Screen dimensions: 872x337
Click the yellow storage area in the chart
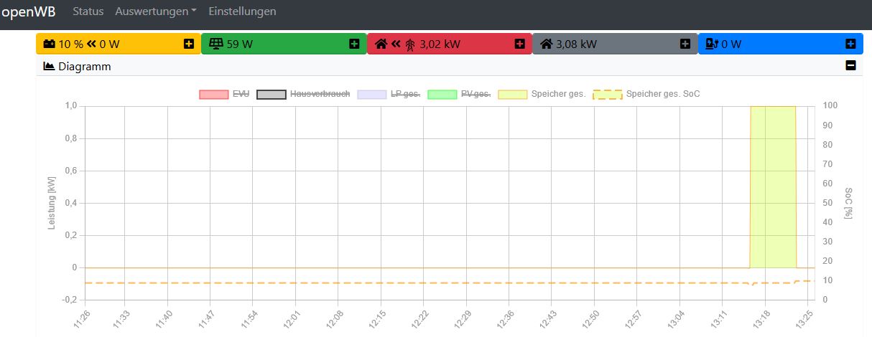click(x=773, y=186)
